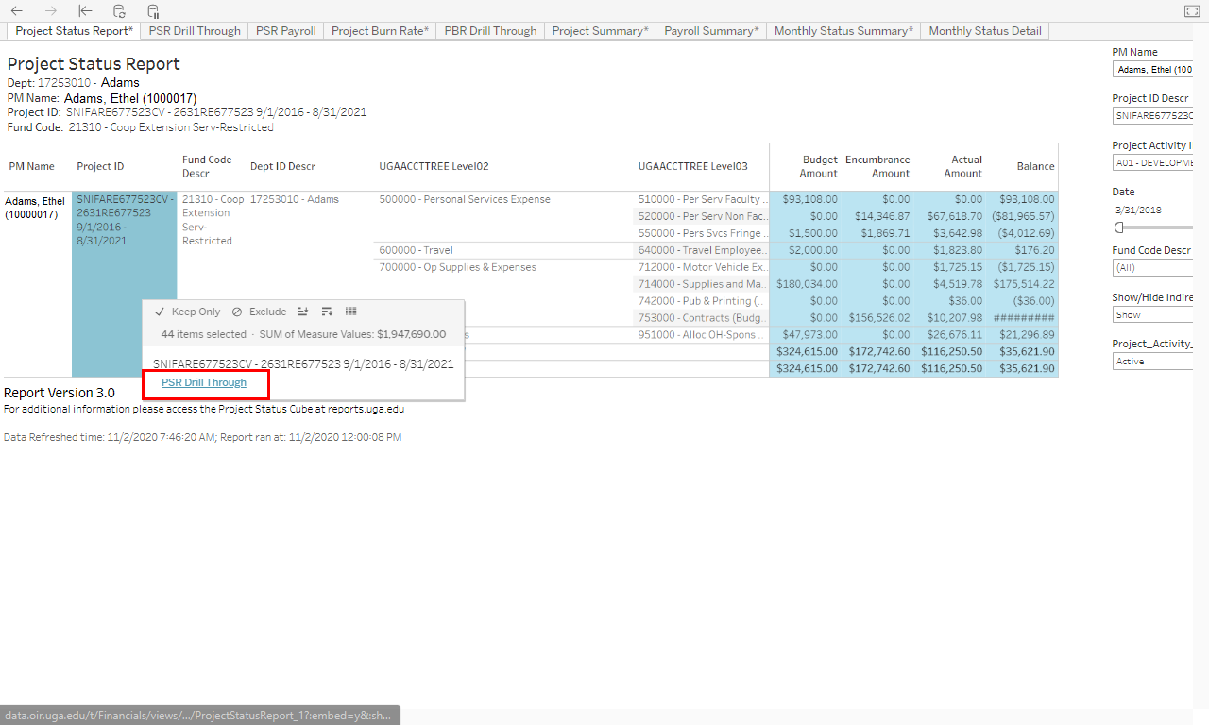Click the 951000 - Alloc OH-Spons row
The height and width of the screenshot is (725, 1209).
703,335
